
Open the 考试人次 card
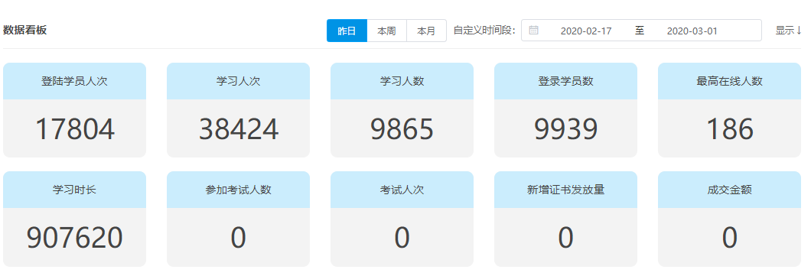(x=402, y=219)
